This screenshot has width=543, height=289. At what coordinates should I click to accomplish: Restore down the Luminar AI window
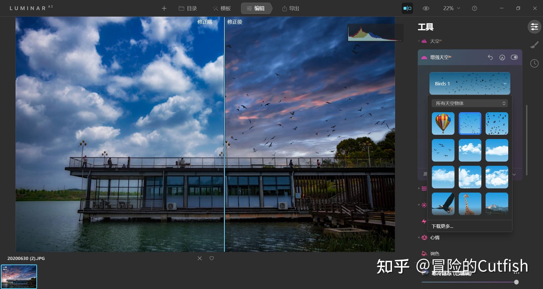point(518,8)
